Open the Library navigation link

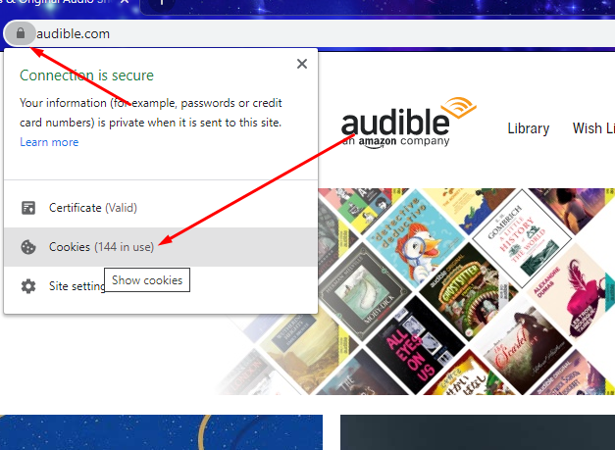point(529,128)
